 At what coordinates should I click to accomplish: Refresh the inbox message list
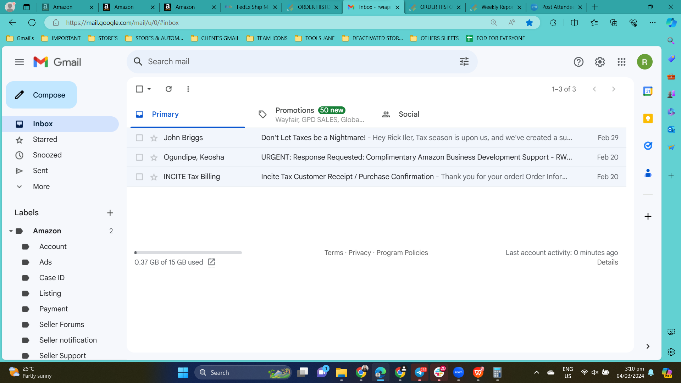pyautogui.click(x=168, y=89)
